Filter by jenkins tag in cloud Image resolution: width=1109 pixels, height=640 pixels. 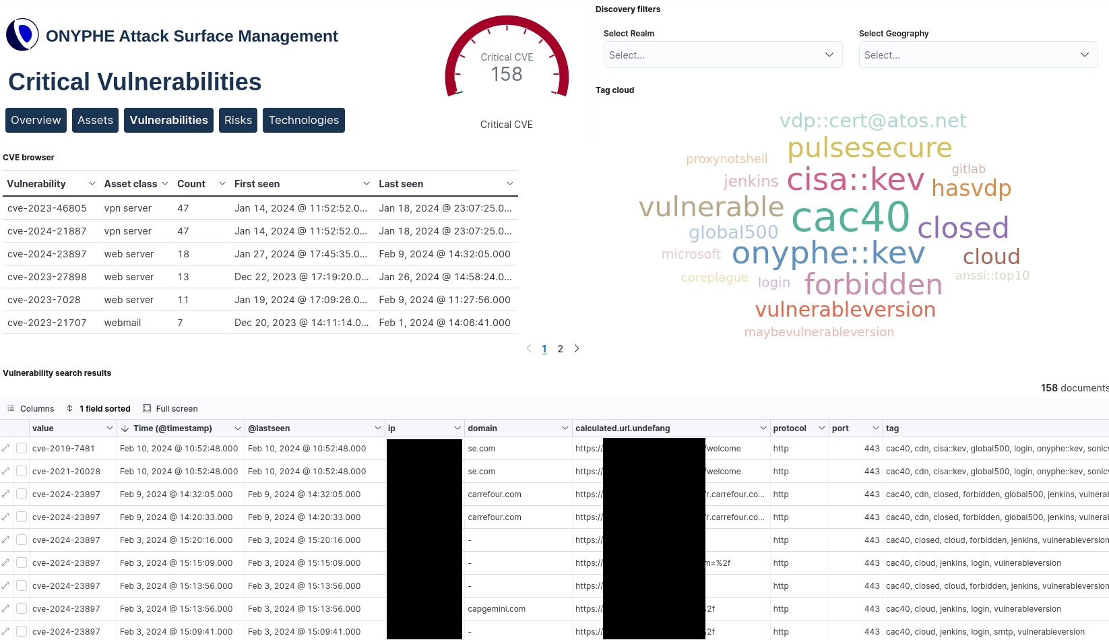751,181
